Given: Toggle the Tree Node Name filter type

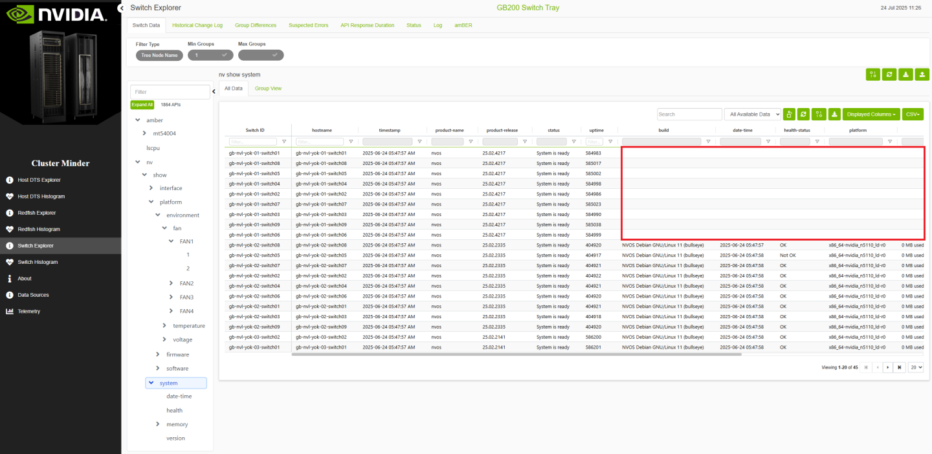Looking at the screenshot, I should (x=159, y=55).
